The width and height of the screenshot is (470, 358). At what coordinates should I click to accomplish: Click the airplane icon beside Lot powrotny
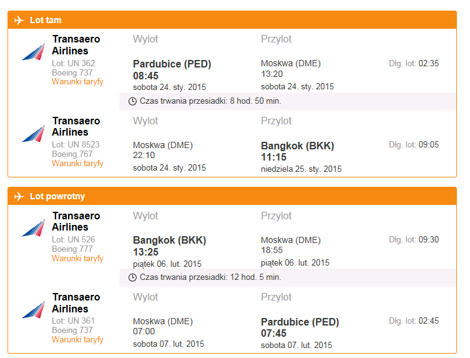pyautogui.click(x=19, y=197)
